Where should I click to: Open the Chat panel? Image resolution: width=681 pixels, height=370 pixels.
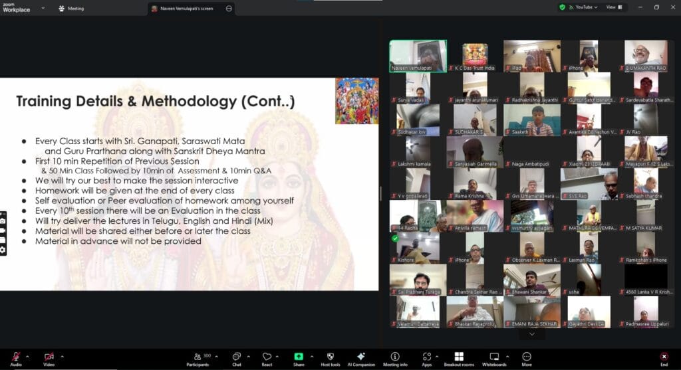pyautogui.click(x=237, y=357)
